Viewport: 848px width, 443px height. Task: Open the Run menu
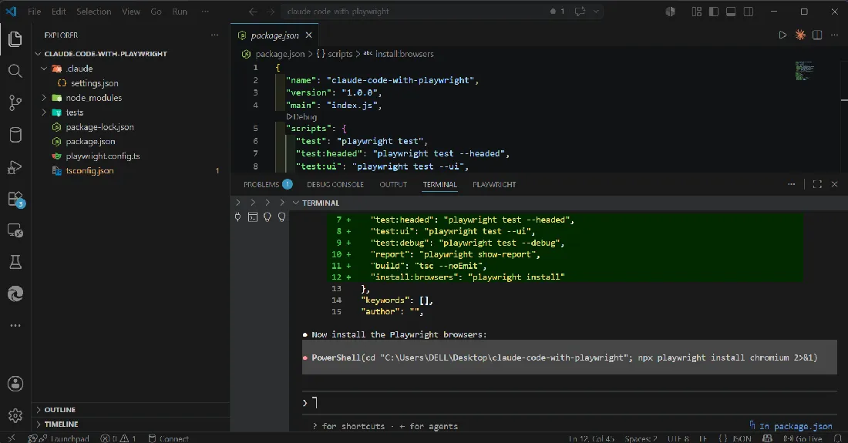pyautogui.click(x=180, y=12)
